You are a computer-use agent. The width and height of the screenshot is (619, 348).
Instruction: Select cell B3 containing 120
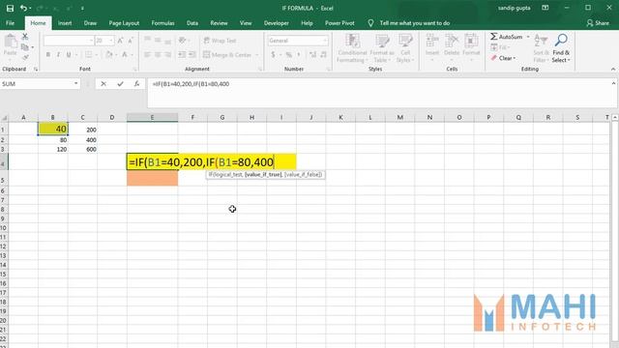pos(53,150)
